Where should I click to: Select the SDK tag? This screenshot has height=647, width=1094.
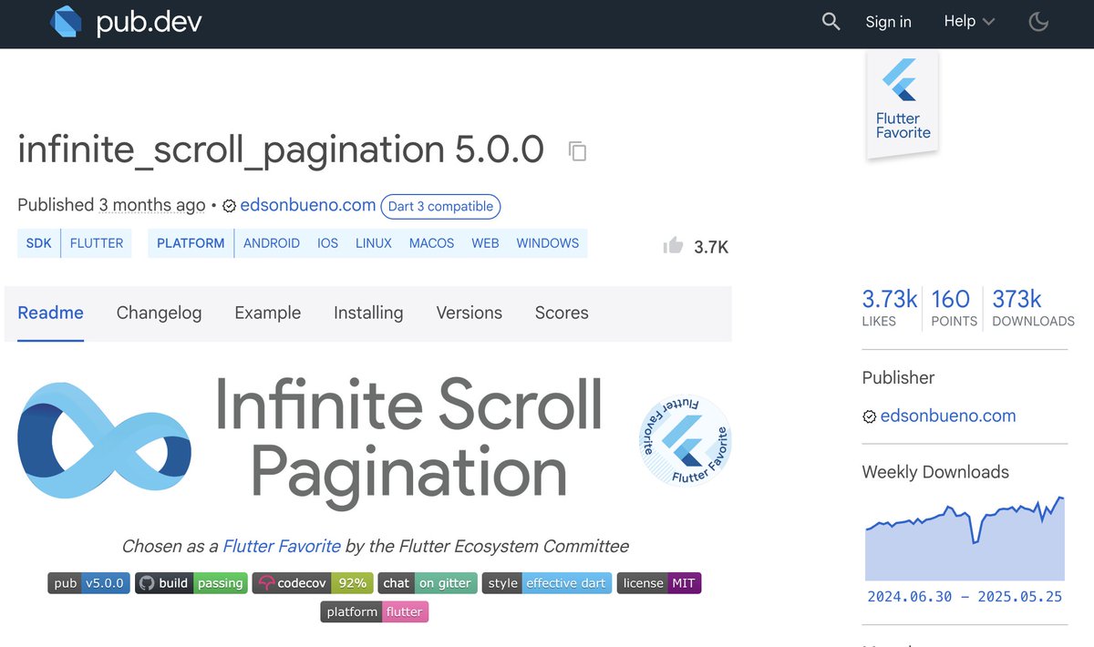39,243
